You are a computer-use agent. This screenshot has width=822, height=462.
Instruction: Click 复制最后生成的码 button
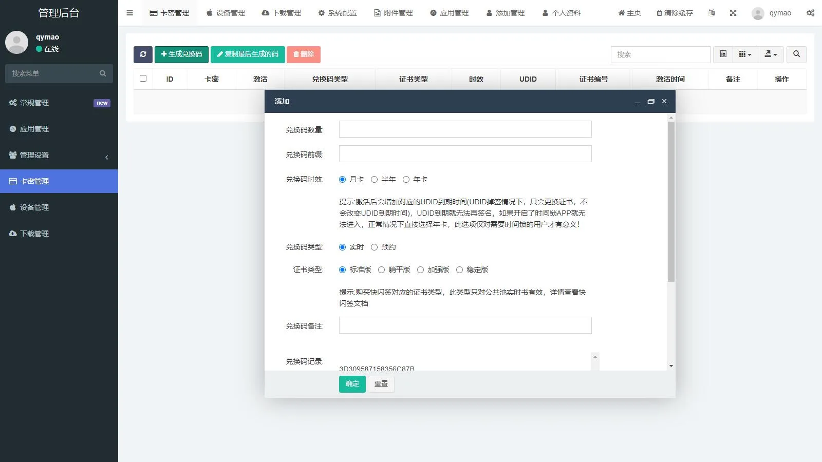(x=248, y=54)
